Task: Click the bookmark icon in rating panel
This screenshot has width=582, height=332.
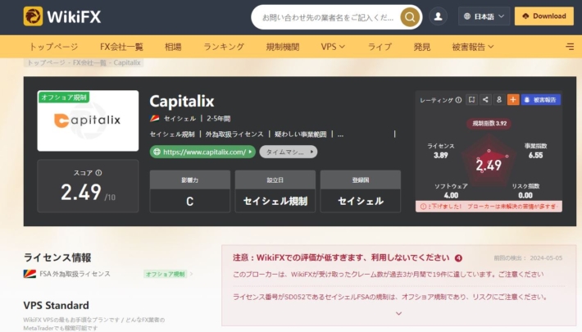Action: 472,99
